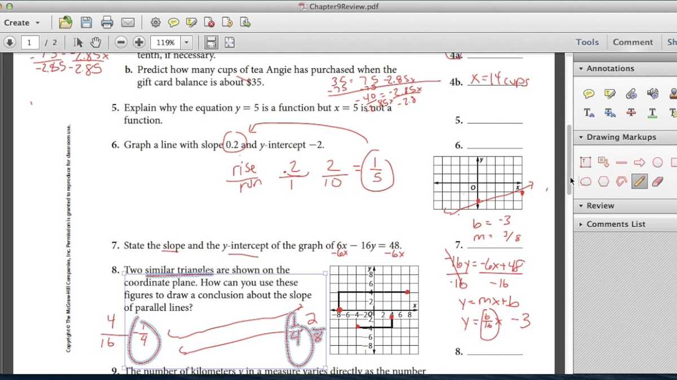Select the highlight text tool in top toolbar
This screenshot has height=380, width=677.
pyautogui.click(x=192, y=23)
